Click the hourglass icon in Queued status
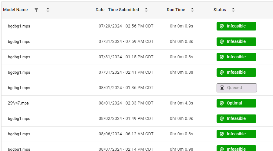Image resolution: width=273 pixels, height=151 pixels. pyautogui.click(x=222, y=88)
